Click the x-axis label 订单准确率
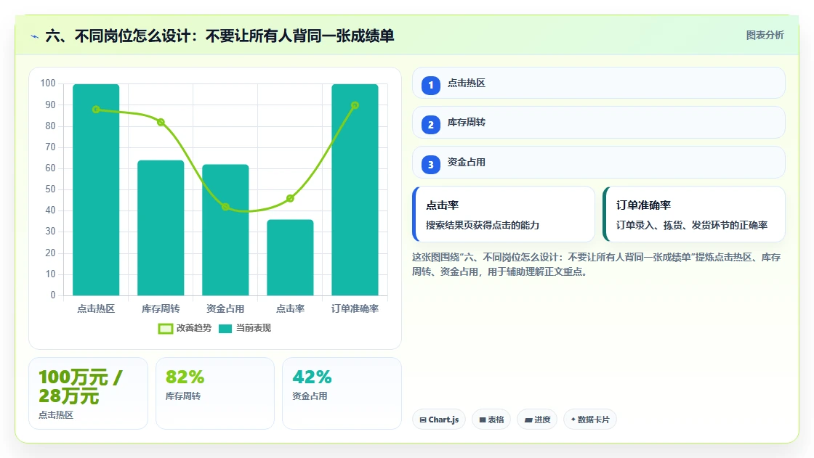 point(355,308)
